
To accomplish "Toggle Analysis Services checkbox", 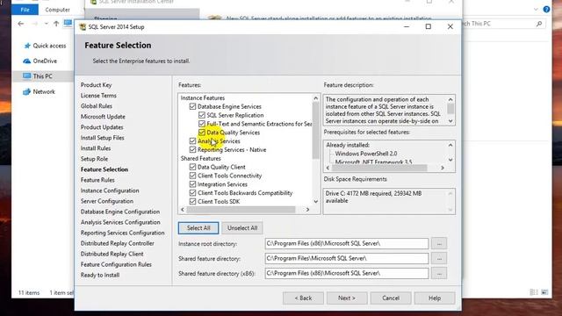I will (192, 140).
